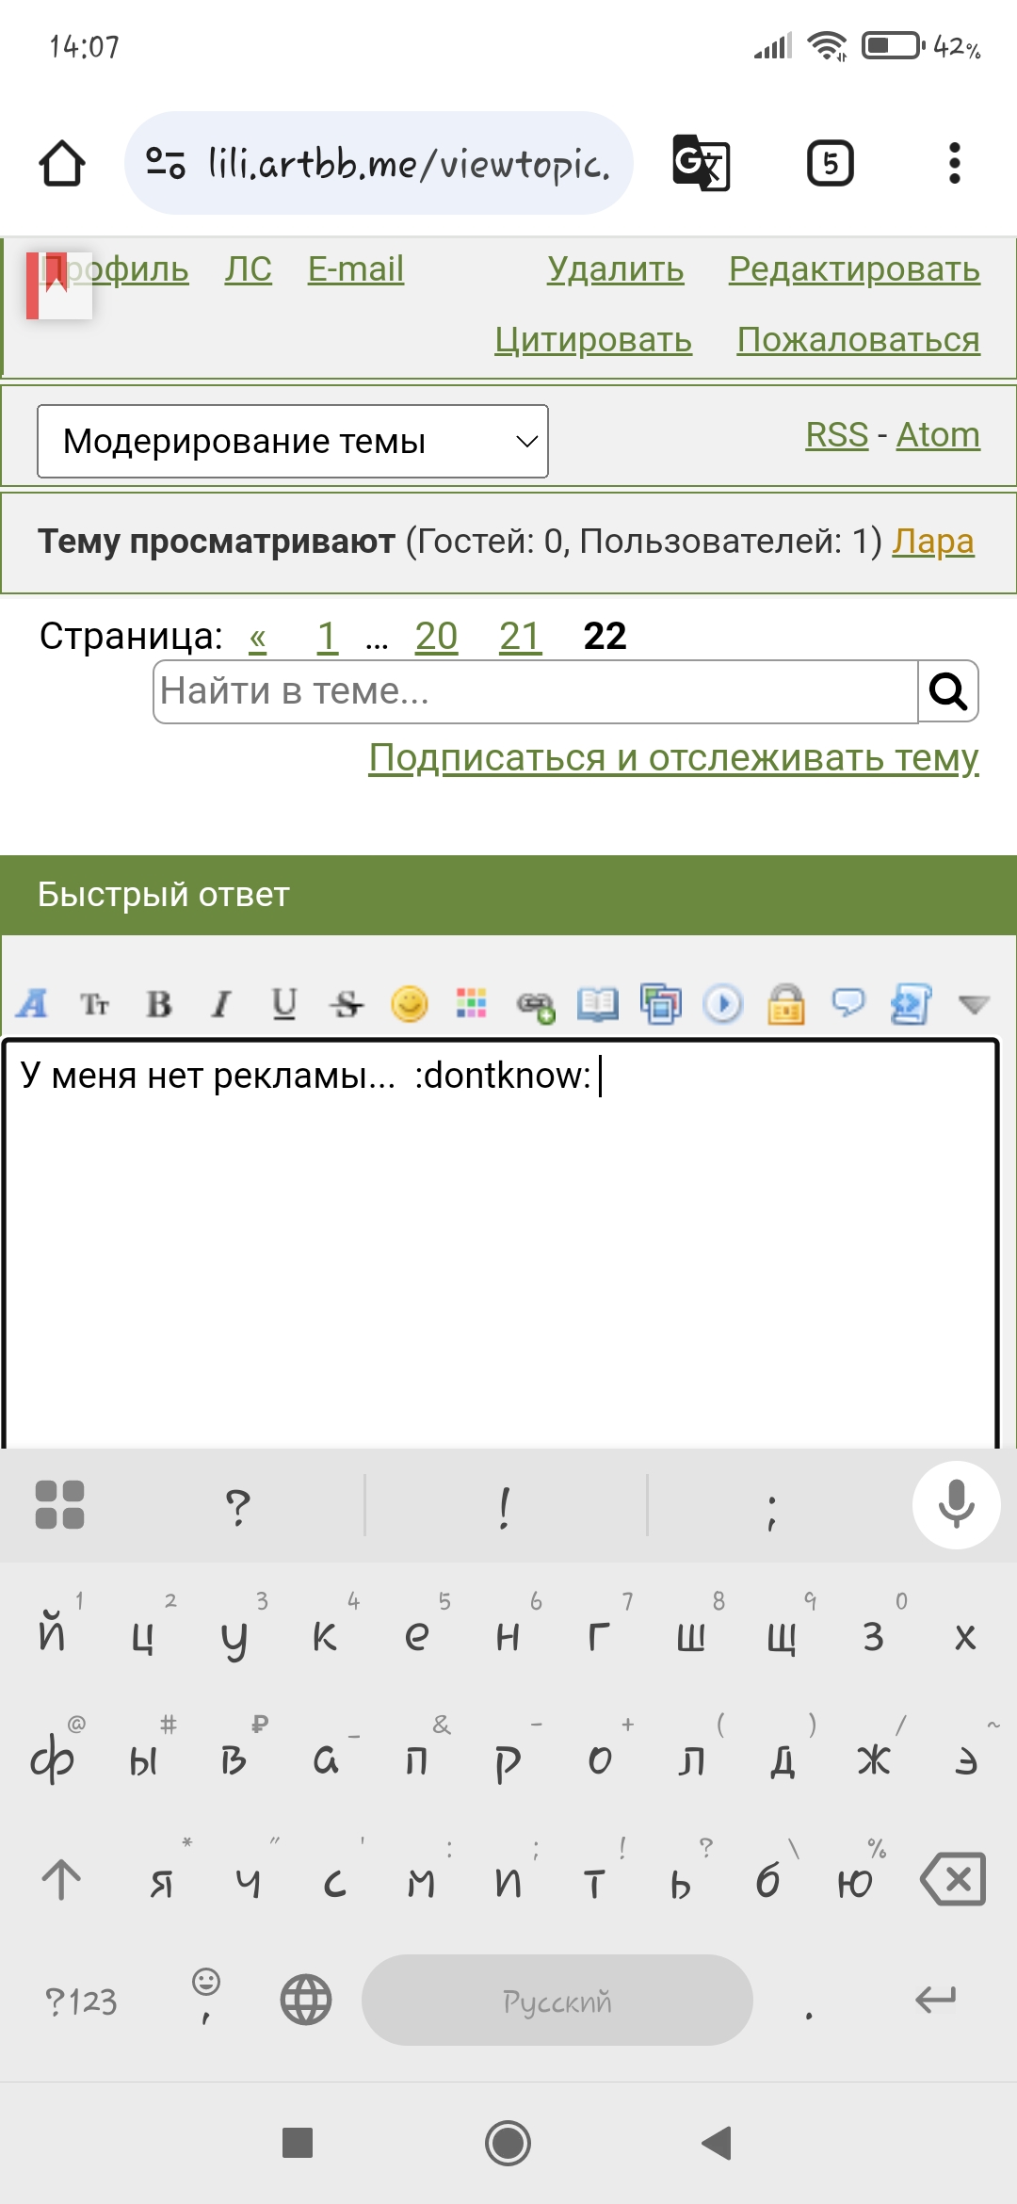Click the red bookmark icon
1017x2204 pixels.
58,285
